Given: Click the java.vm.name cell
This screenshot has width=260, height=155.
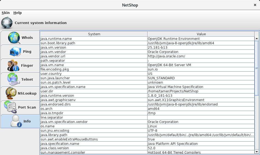Looking at the screenshot, I should click(94, 65).
